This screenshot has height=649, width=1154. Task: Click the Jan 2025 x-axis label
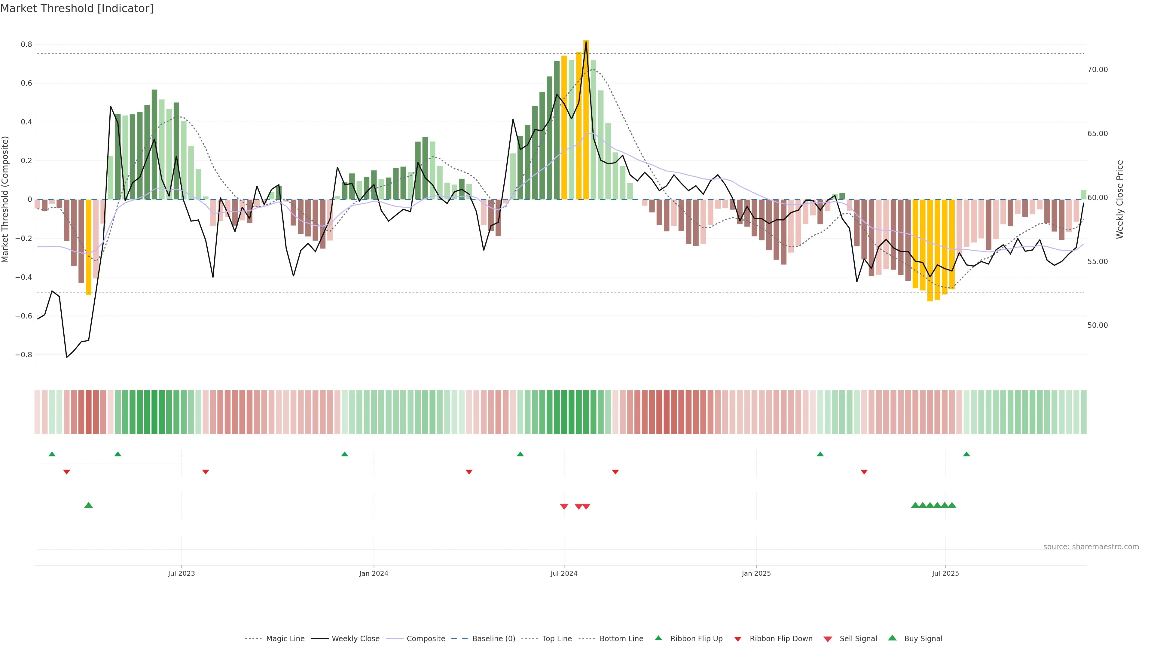coord(756,573)
